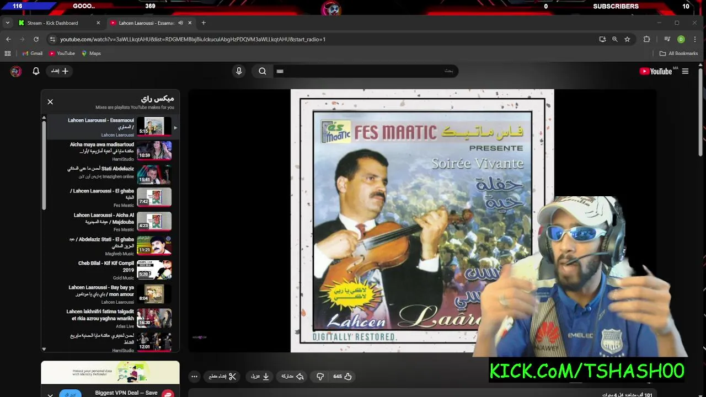
Task: Click the YouTube account avatar
Action: (x=16, y=71)
